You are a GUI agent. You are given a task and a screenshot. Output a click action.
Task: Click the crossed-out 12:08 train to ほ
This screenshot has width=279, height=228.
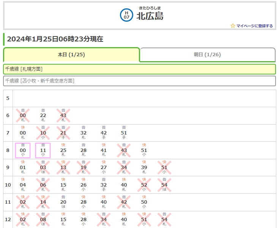tap(43, 219)
